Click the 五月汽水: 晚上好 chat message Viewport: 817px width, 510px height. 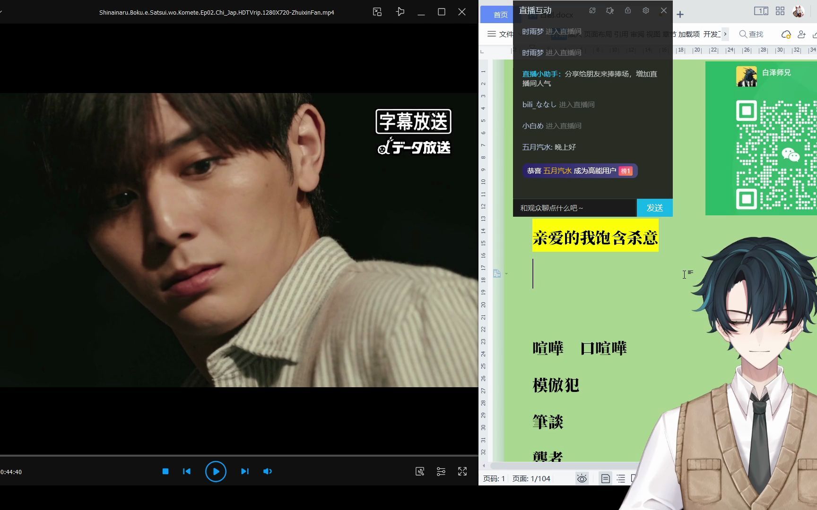(x=549, y=147)
